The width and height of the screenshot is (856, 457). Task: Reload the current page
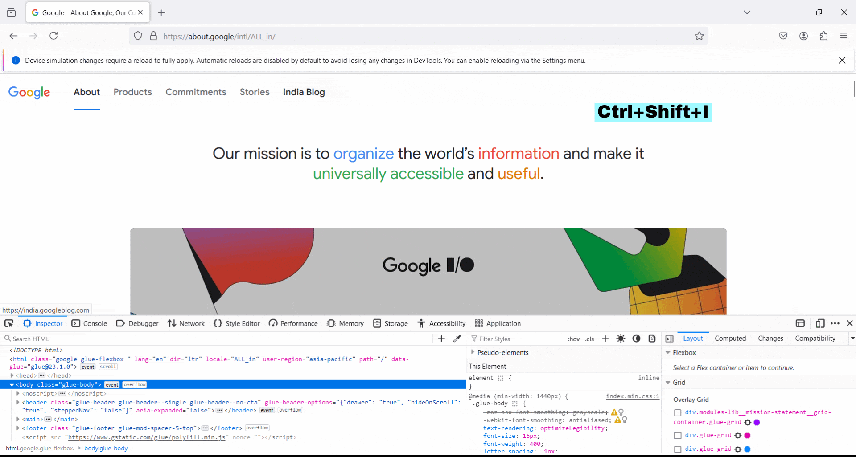[x=53, y=36]
